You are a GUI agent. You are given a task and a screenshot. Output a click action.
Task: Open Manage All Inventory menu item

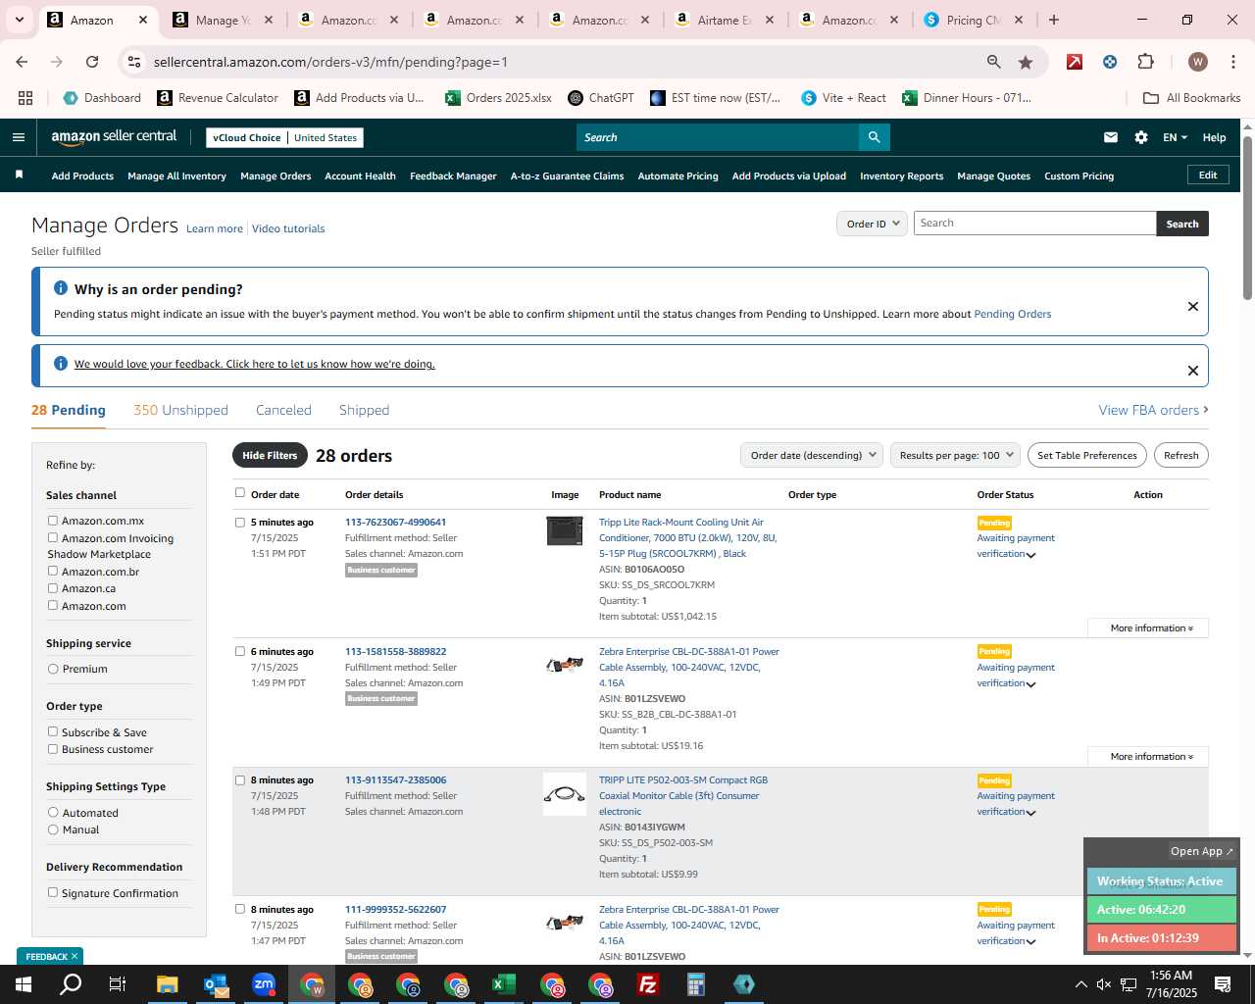point(176,176)
